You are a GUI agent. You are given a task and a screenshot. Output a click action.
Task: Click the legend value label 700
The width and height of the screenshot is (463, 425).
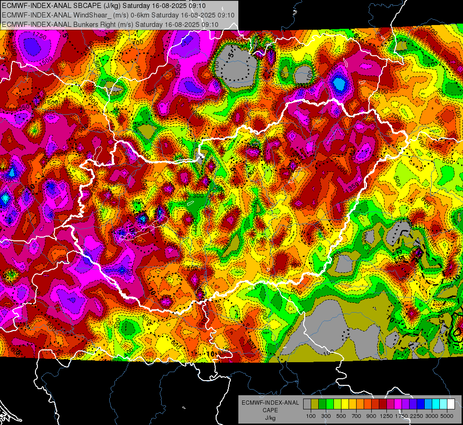coord(357,416)
